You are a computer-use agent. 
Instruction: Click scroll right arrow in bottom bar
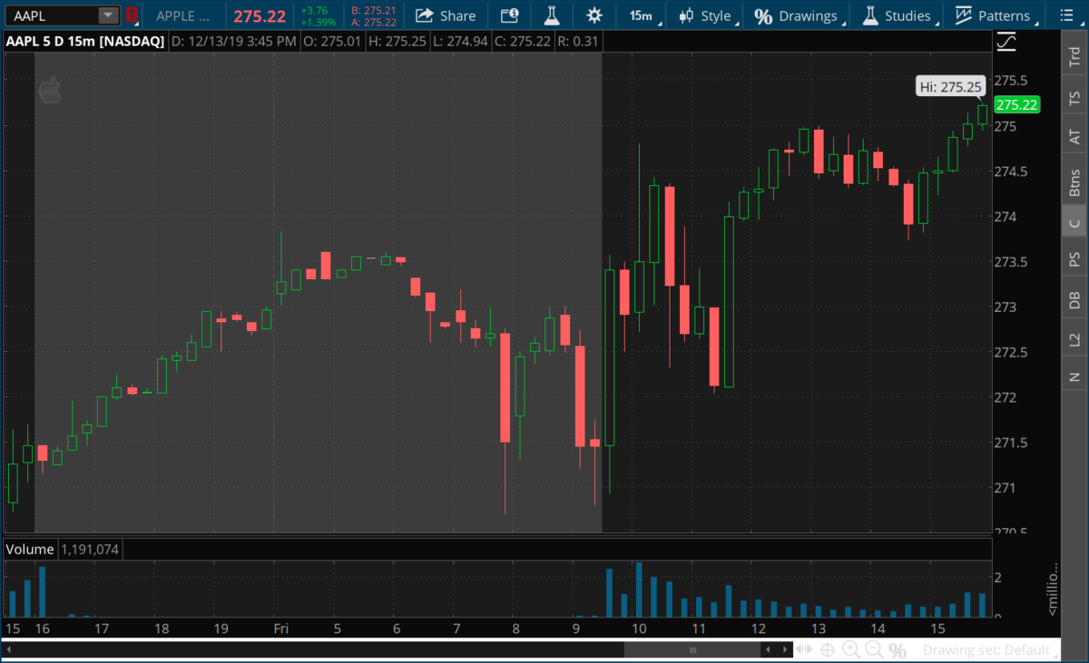784,649
